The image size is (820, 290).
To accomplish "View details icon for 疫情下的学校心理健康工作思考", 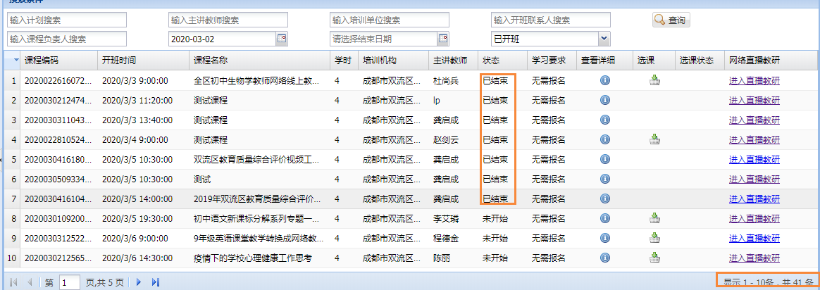I will point(604,258).
